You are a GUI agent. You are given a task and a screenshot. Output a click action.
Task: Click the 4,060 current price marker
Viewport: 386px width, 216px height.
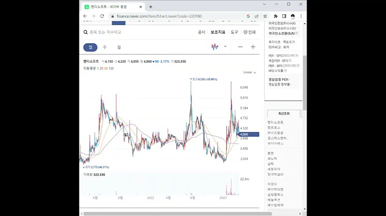point(248,135)
